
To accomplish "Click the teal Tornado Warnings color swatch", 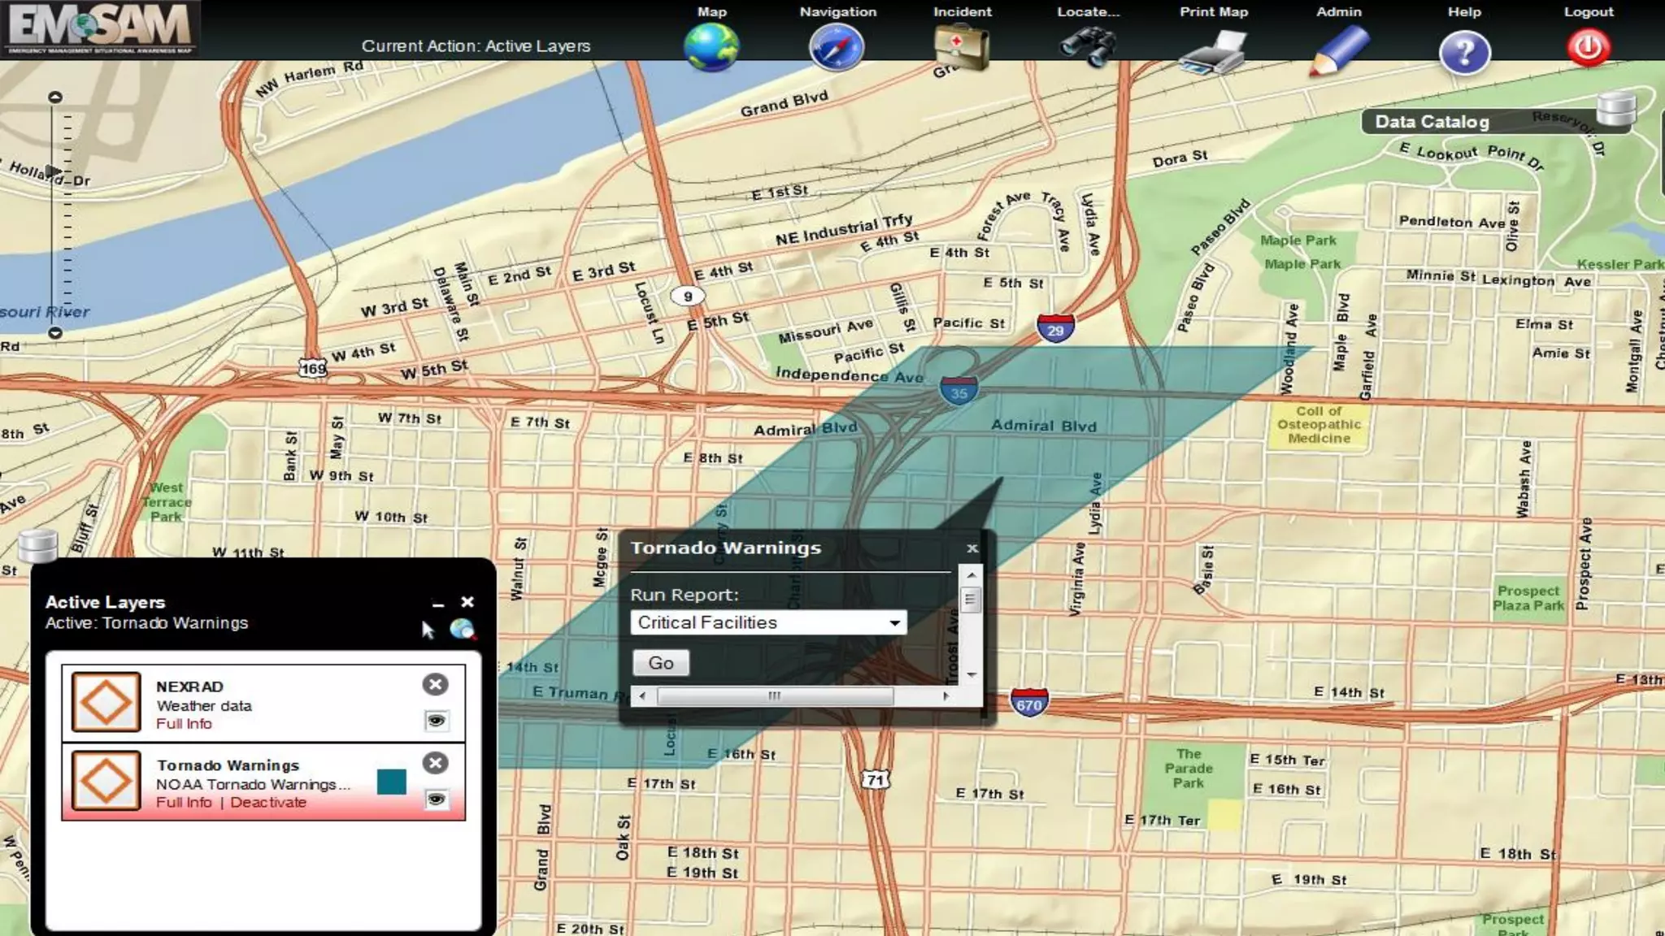I will (x=391, y=782).
